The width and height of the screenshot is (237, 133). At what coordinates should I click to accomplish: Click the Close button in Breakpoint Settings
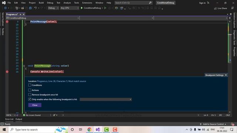click(x=35, y=105)
